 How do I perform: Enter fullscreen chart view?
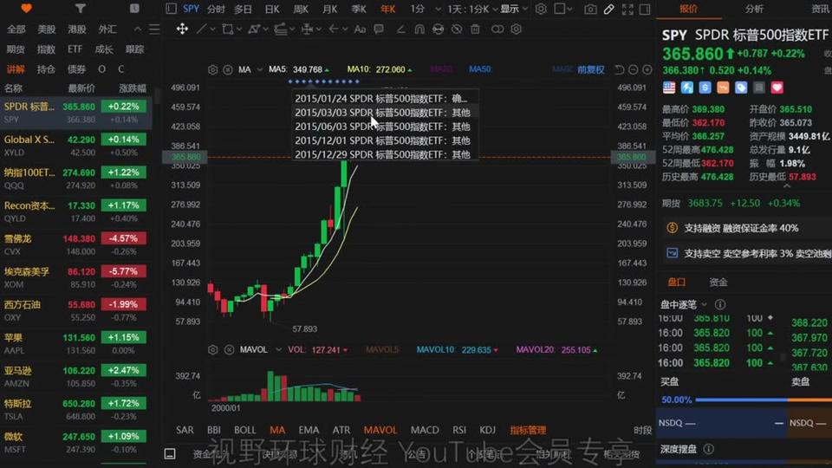[x=627, y=9]
